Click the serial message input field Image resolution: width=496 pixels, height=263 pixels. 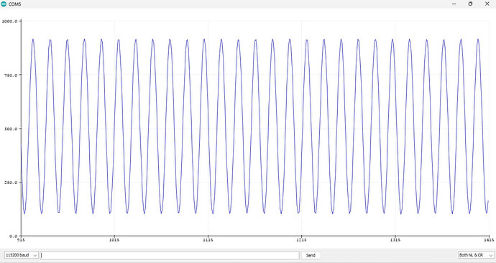[x=170, y=255]
